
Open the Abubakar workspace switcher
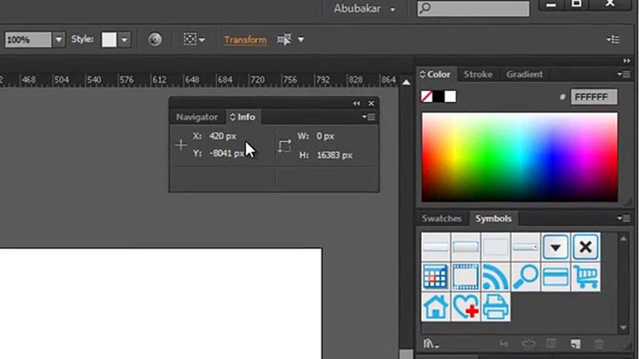tap(364, 8)
